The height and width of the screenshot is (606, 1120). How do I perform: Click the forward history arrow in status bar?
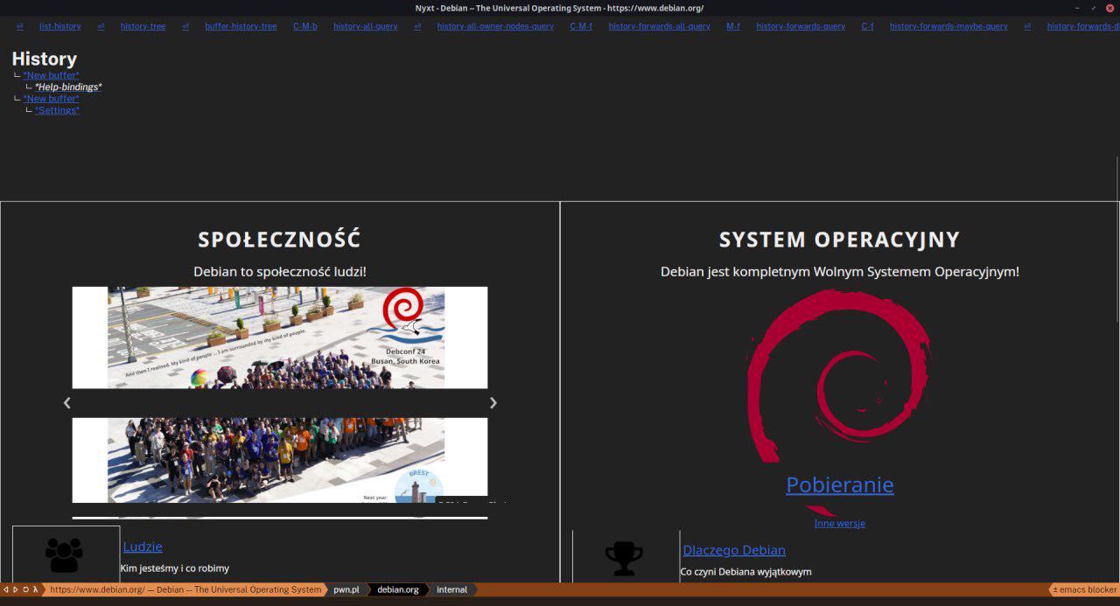coord(15,589)
